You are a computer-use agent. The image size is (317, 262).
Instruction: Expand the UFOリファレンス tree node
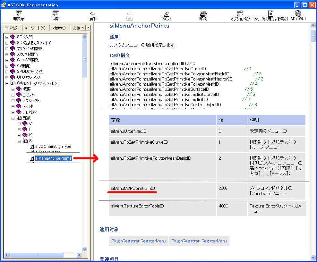[x=7, y=78]
